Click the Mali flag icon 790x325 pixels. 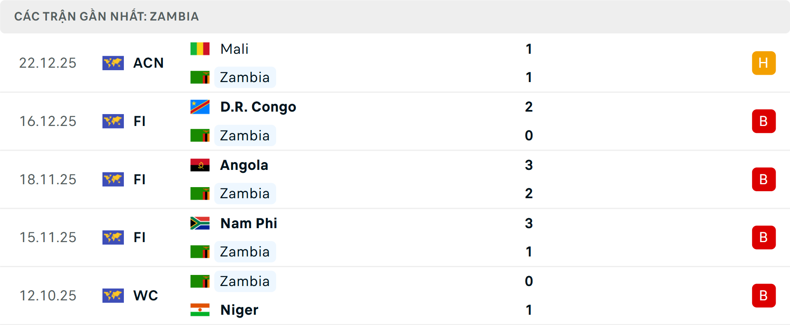(x=200, y=48)
